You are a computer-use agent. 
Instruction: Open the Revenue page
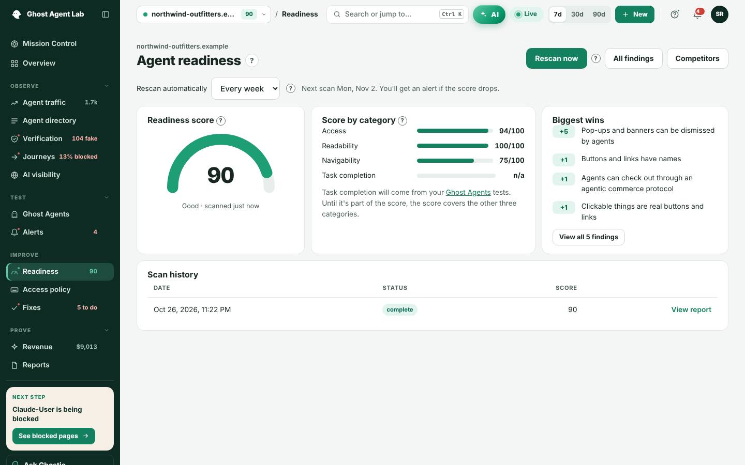[x=60, y=347]
